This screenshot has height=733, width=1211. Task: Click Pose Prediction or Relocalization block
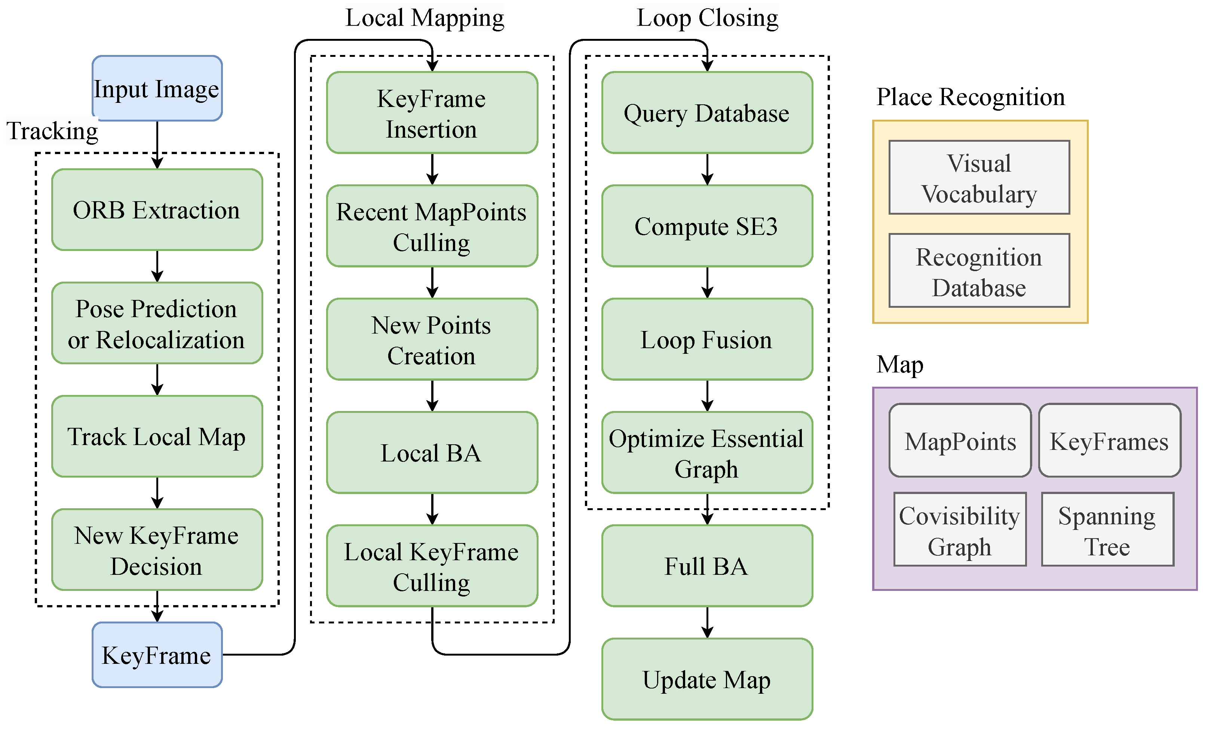pyautogui.click(x=157, y=323)
